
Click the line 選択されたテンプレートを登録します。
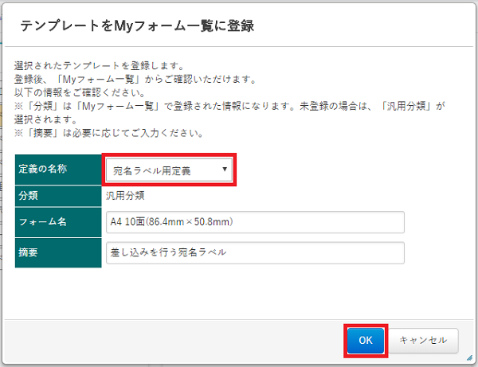coord(99,65)
